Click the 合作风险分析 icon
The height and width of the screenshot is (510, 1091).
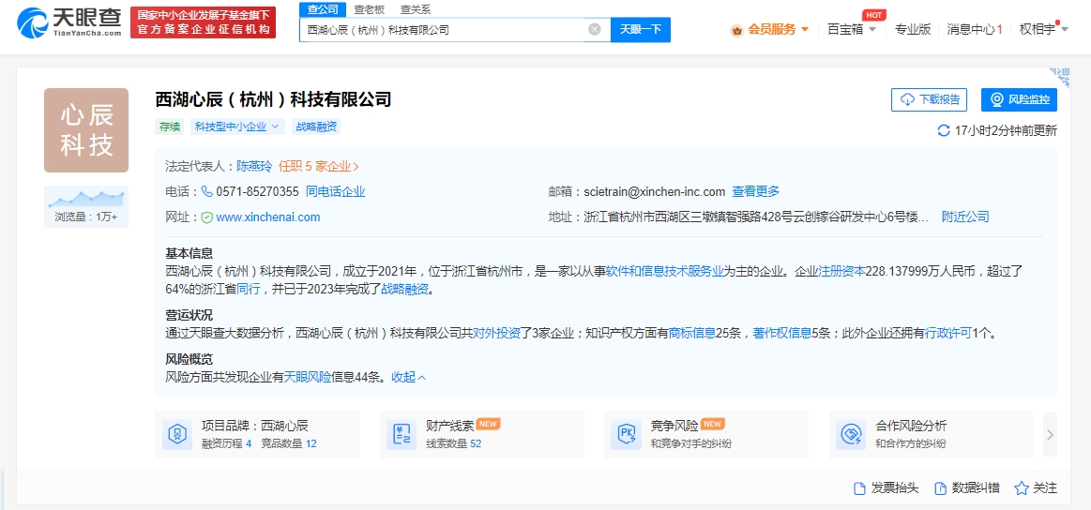coord(851,434)
